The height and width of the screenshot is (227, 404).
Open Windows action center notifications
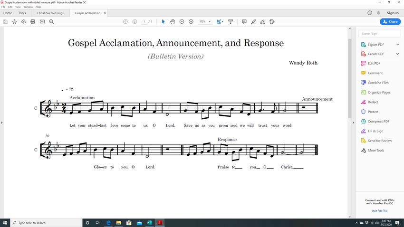pyautogui.click(x=397, y=223)
